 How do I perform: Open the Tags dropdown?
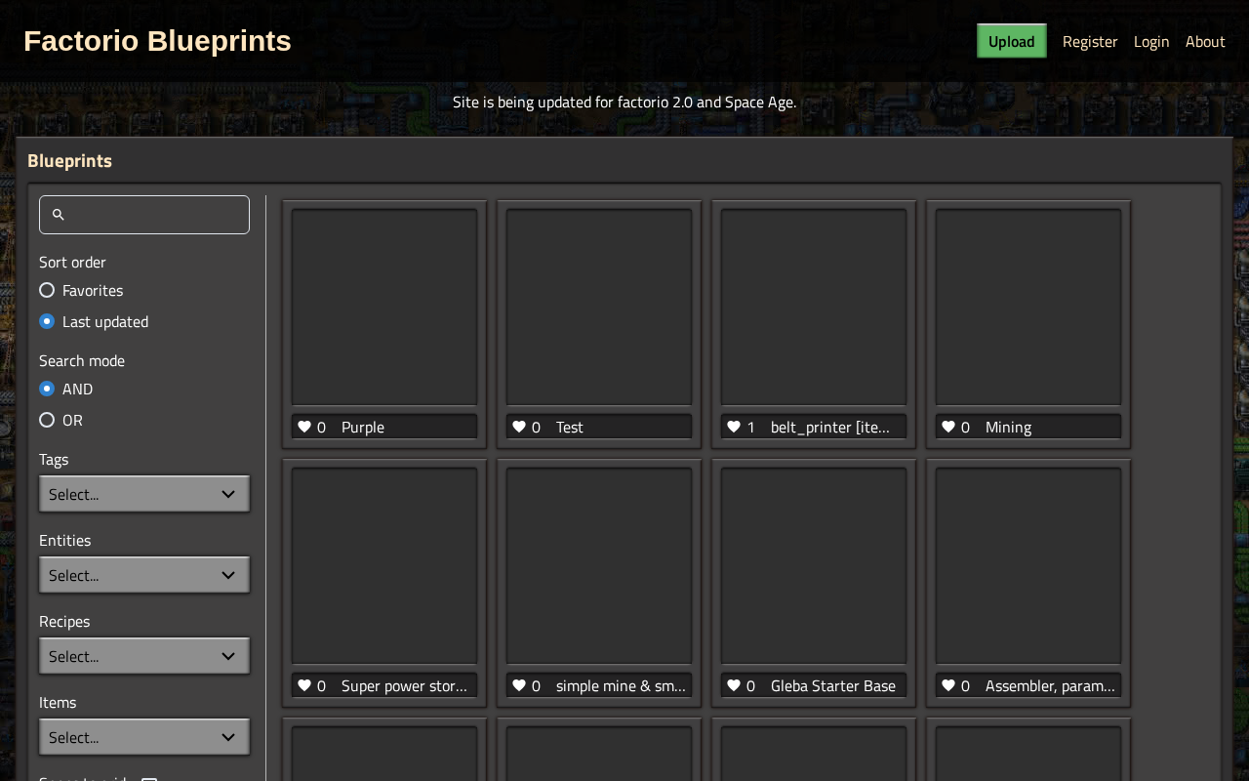[x=144, y=494]
